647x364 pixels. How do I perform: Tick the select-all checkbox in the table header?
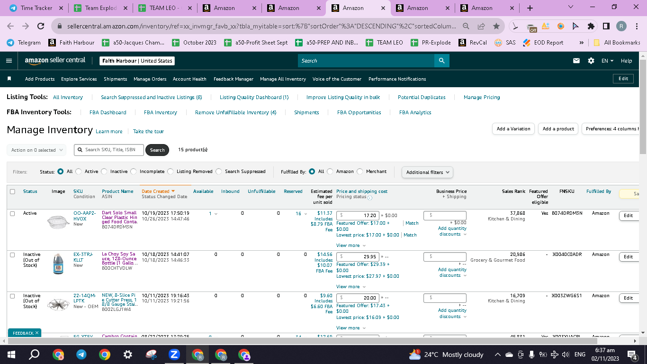(12, 191)
